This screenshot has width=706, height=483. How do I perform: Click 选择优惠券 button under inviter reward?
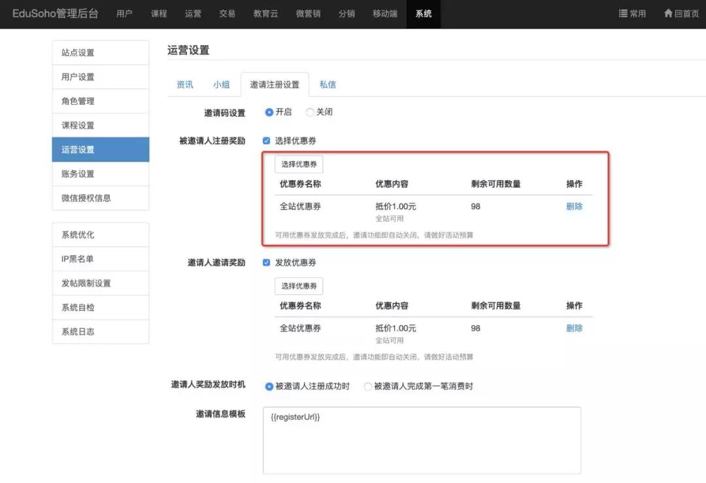299,286
